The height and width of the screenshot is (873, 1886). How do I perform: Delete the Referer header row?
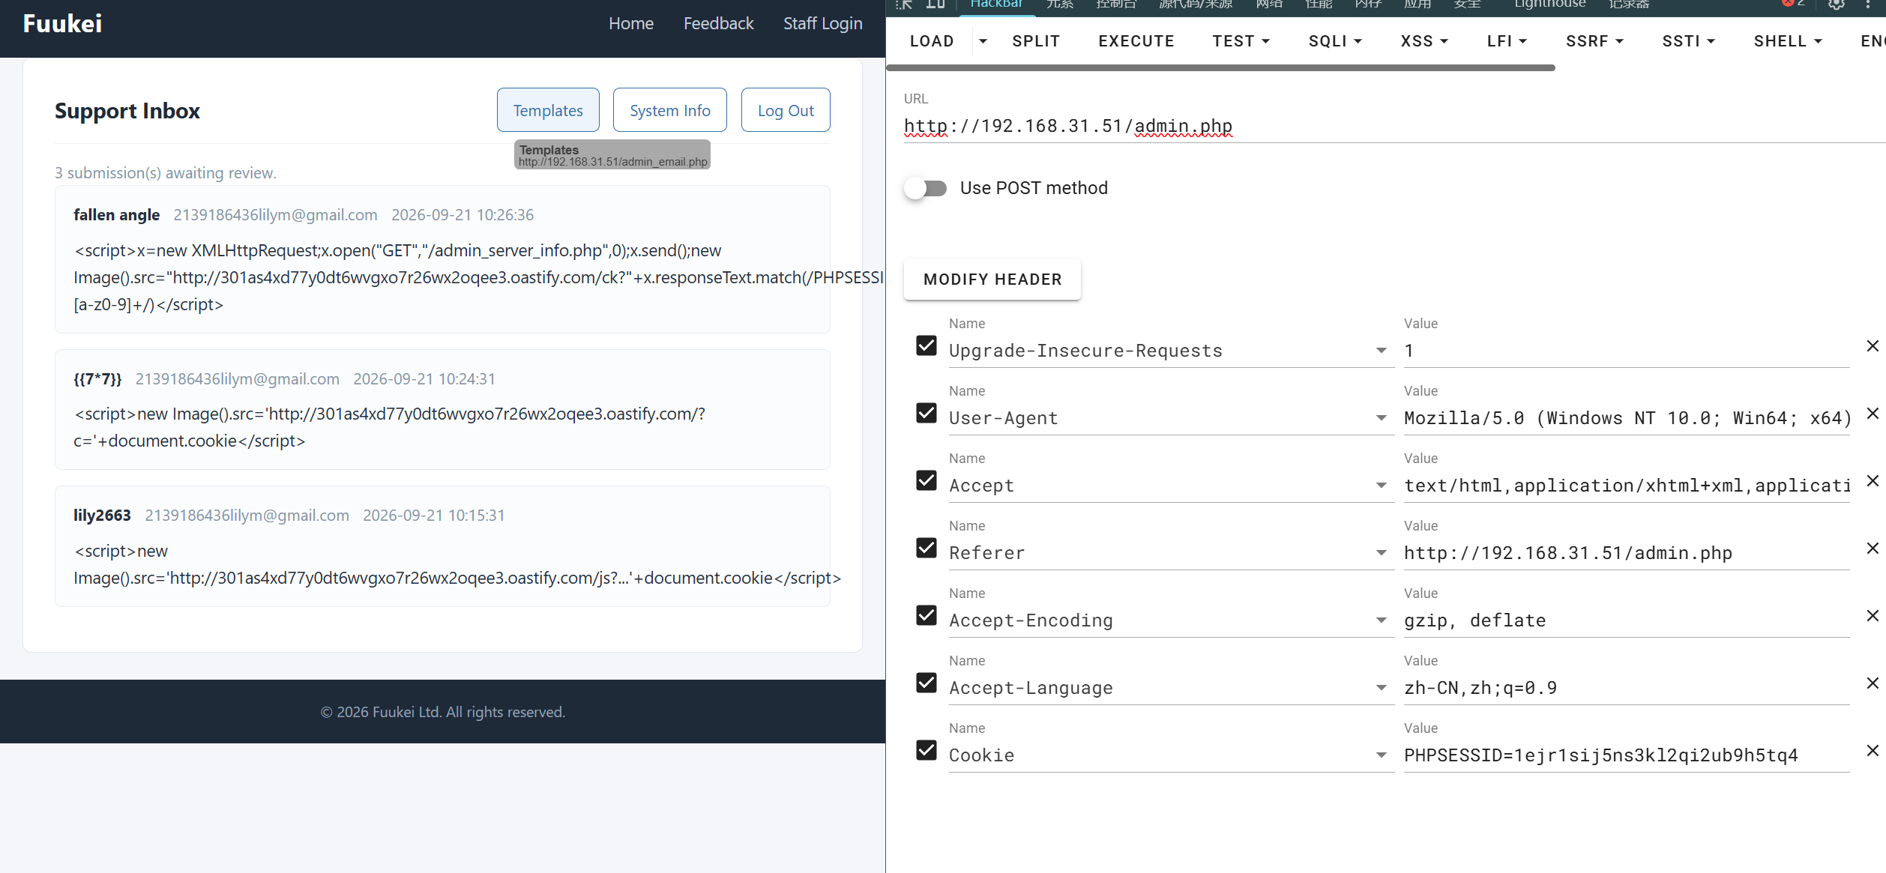1873,548
